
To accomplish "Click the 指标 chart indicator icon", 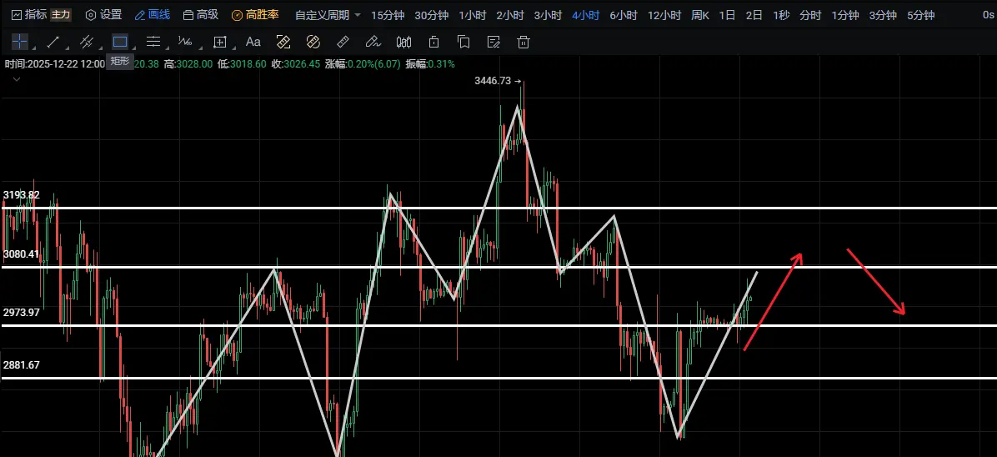I will tap(18, 15).
